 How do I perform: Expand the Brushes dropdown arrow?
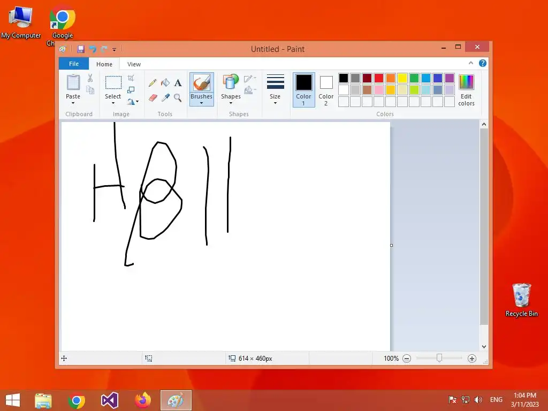[x=202, y=103]
